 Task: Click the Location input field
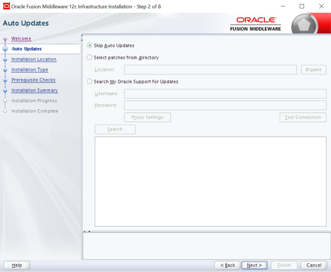tap(210, 70)
